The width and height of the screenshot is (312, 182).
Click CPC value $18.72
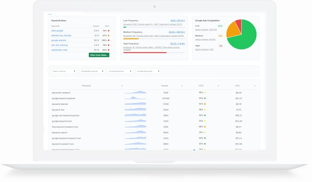[x=238, y=115]
